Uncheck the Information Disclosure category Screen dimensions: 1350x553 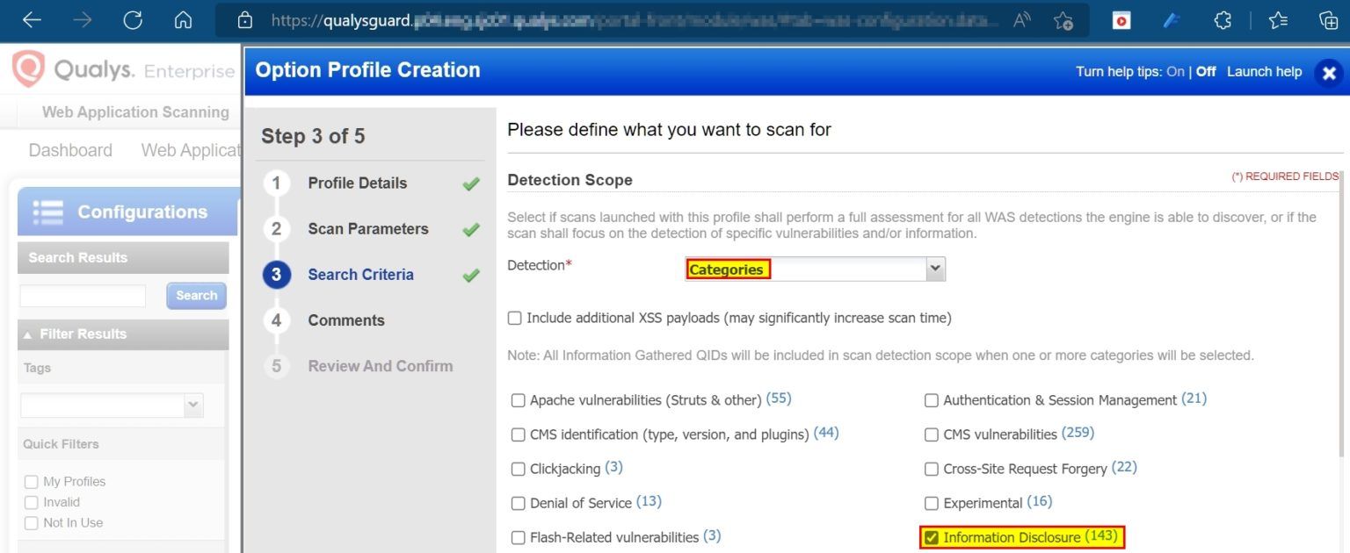click(x=931, y=537)
